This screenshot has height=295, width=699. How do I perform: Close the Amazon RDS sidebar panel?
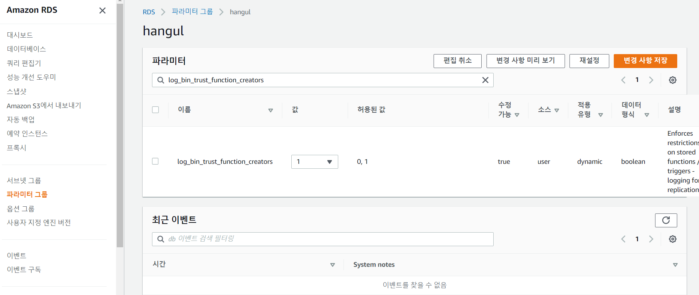(102, 11)
